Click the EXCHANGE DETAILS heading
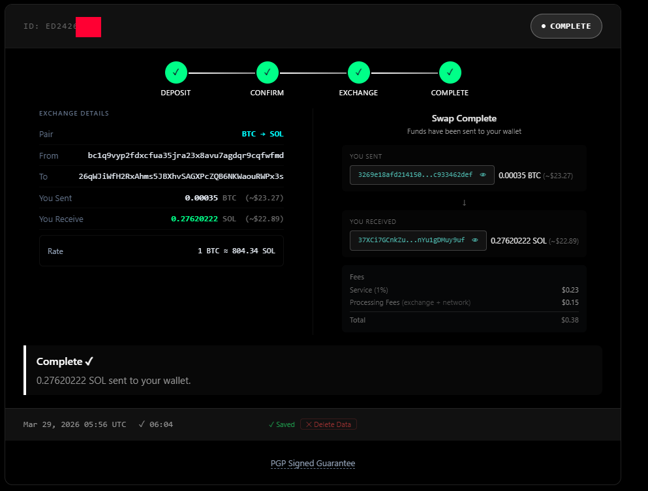Image resolution: width=648 pixels, height=491 pixels. [x=74, y=114]
